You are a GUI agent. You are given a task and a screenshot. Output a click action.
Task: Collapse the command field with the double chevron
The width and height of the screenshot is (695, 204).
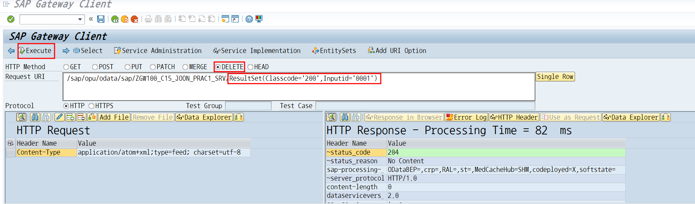tap(91, 19)
